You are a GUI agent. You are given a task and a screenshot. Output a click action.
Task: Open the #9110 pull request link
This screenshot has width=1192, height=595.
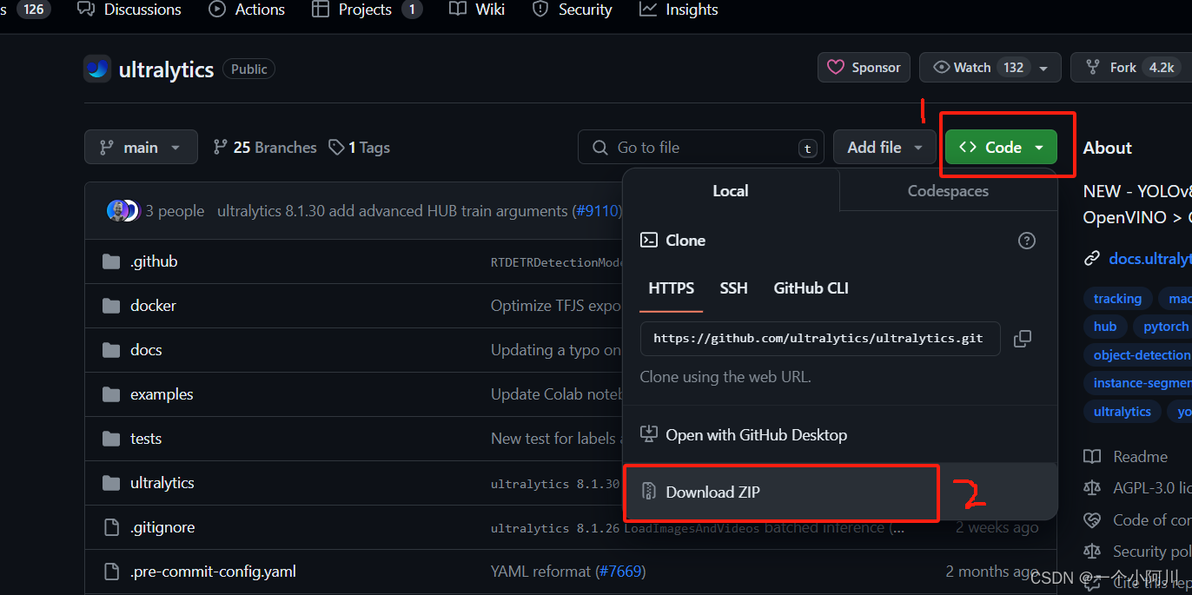tap(597, 211)
